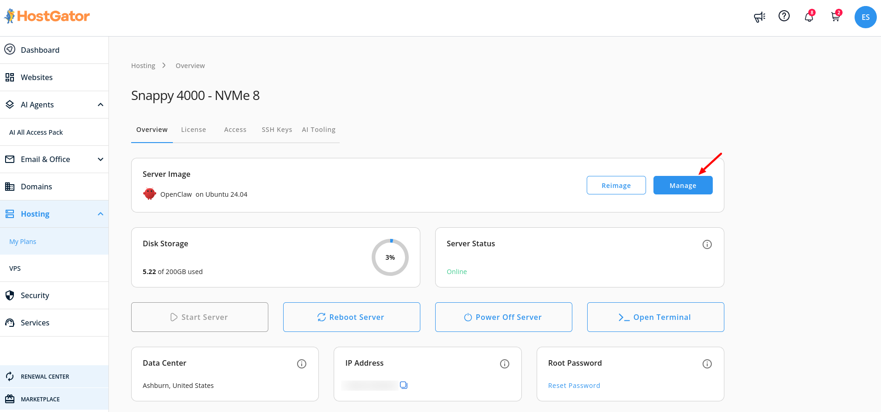
Task: Click the Dashboard compass icon
Action: (10, 50)
